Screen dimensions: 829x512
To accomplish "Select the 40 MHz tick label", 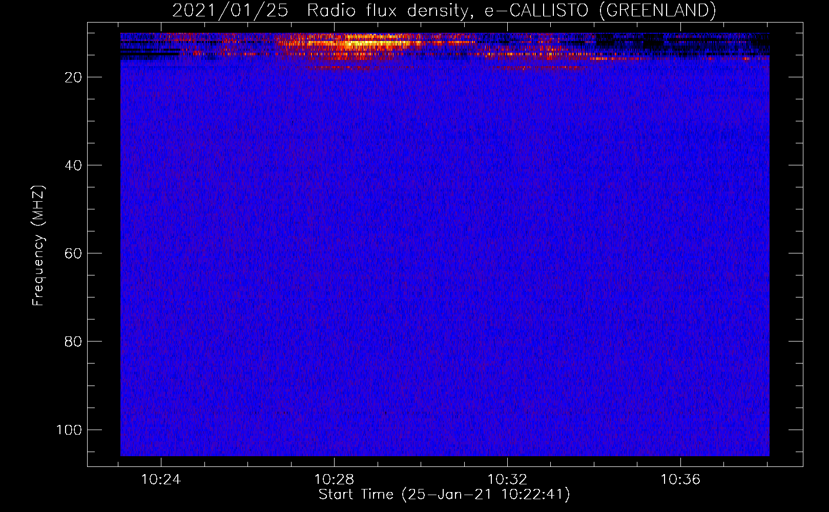I will coord(73,165).
